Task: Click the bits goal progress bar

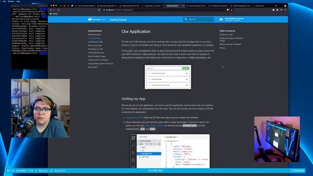Action: [x=156, y=171]
